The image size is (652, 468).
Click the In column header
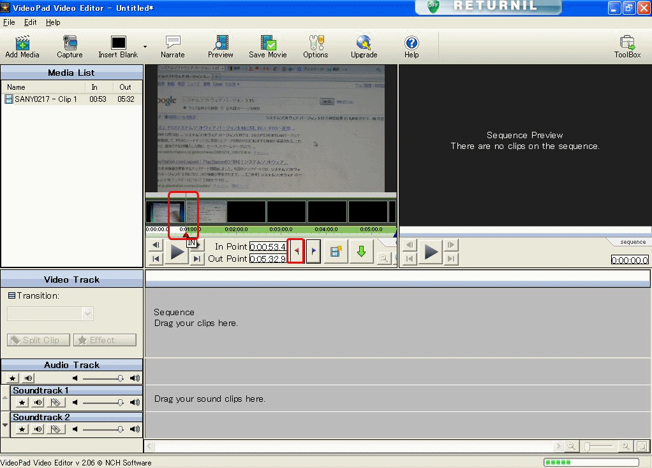pyautogui.click(x=99, y=87)
